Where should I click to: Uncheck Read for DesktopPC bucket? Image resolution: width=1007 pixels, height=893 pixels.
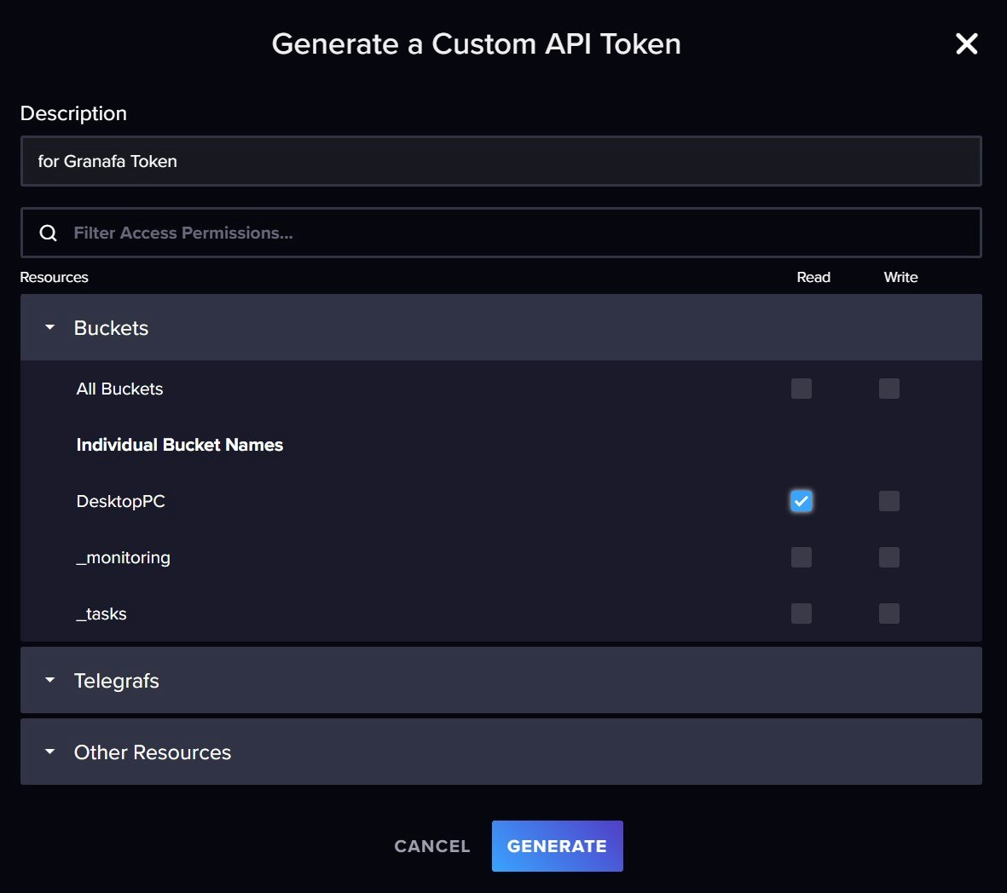tap(802, 501)
